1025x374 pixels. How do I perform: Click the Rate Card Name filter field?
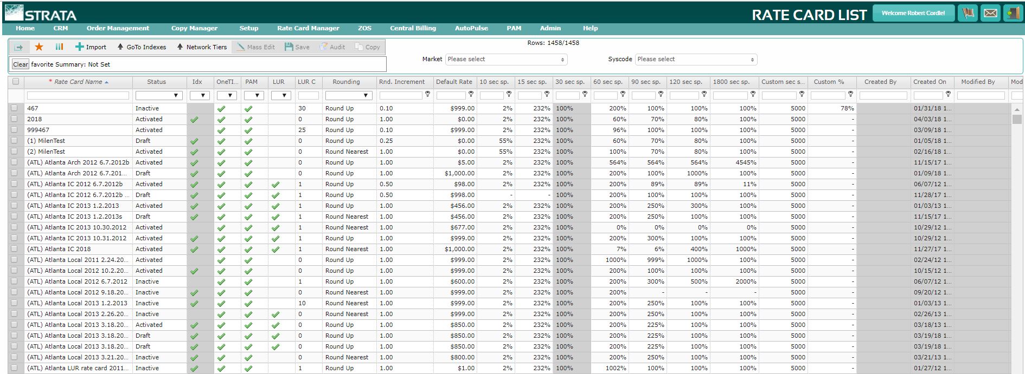(x=78, y=95)
